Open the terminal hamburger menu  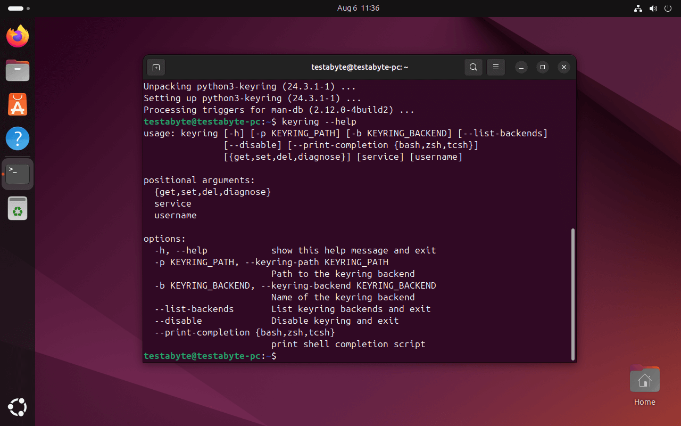point(495,67)
